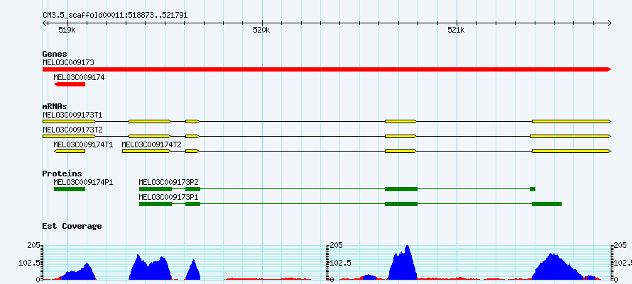The width and height of the screenshot is (632, 284).
Task: Click the MELO3C009173T1 transcript label
Action: point(72,115)
